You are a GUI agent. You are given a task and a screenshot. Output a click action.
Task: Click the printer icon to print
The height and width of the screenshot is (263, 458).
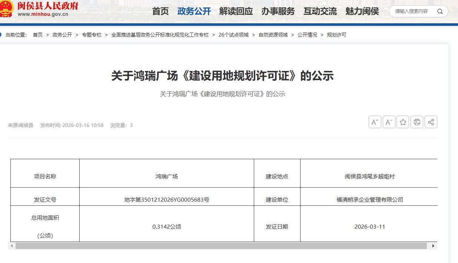[417, 122]
